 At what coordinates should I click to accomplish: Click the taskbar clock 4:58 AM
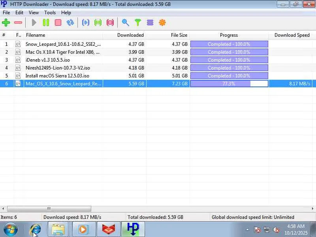[x=296, y=226]
